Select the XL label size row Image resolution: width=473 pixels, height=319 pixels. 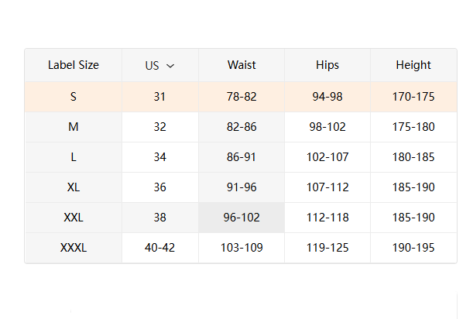74,187
